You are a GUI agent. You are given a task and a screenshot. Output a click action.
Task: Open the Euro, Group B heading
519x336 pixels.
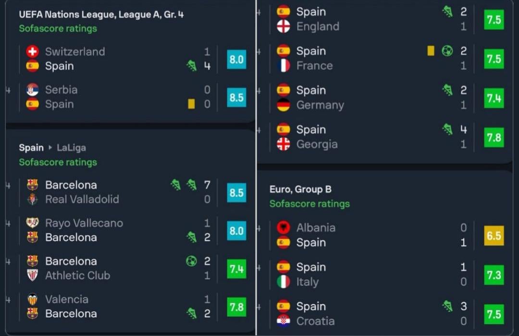(300, 189)
